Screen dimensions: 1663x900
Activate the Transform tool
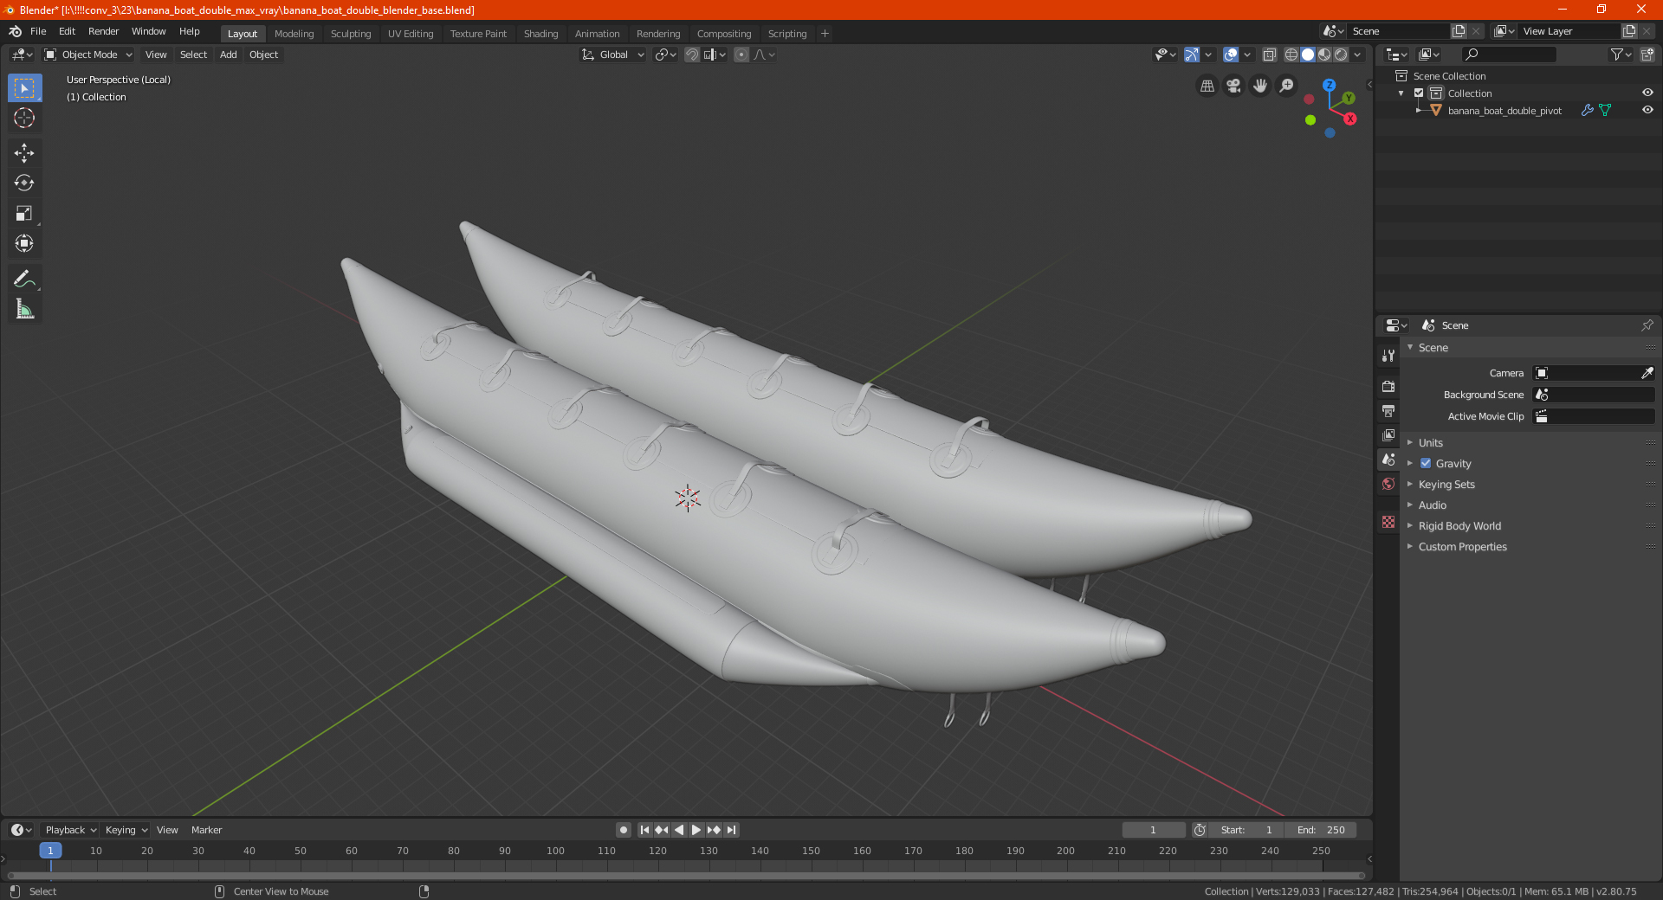[24, 244]
